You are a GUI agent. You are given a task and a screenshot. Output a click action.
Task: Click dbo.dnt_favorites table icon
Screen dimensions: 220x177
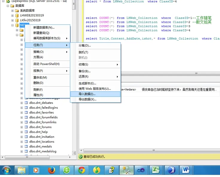[26, 112]
